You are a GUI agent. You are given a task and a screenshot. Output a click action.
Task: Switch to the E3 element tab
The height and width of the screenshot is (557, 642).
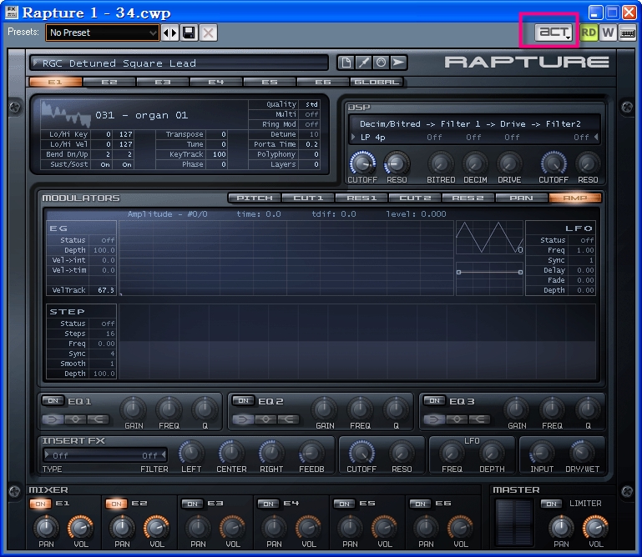(x=163, y=82)
